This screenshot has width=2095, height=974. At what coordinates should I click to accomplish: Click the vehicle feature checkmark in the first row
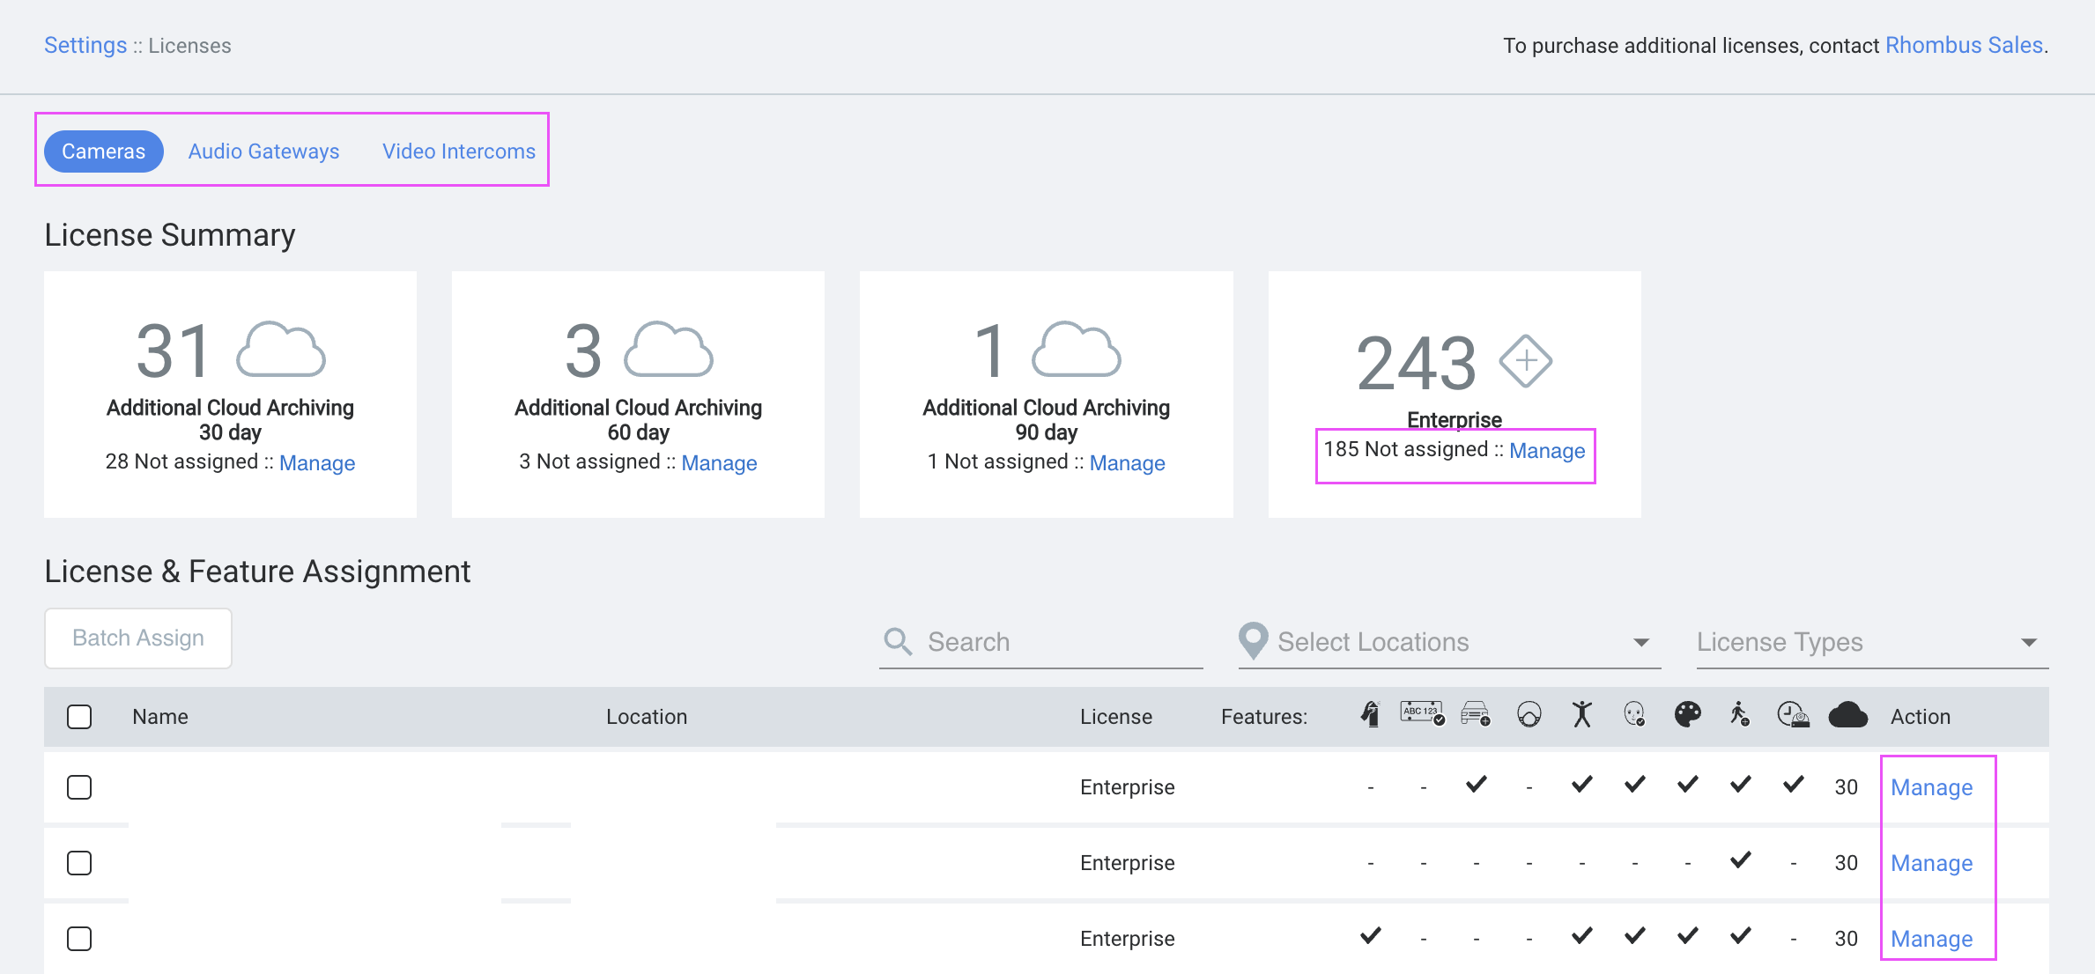pos(1477,783)
